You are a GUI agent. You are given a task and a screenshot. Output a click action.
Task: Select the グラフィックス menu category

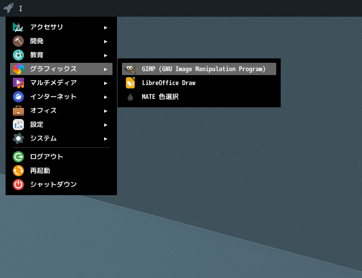(61, 69)
